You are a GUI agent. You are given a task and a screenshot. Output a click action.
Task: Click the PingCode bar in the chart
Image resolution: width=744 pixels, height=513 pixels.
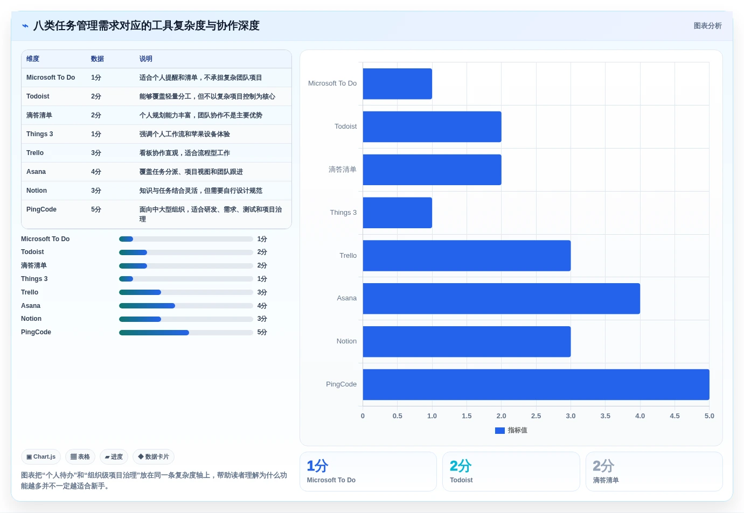coord(536,385)
